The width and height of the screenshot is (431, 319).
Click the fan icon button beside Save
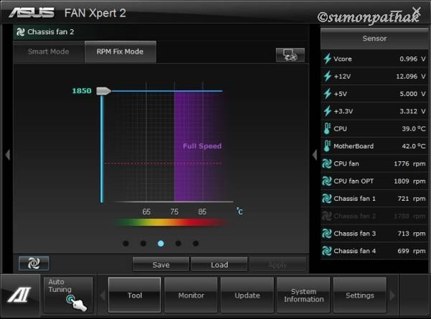click(34, 263)
